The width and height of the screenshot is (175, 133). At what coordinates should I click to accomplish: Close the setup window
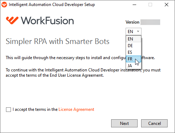pyautogui.click(x=167, y=5)
